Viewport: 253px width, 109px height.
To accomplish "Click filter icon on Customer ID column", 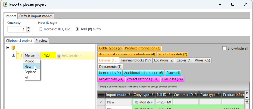I will click(x=196, y=95).
